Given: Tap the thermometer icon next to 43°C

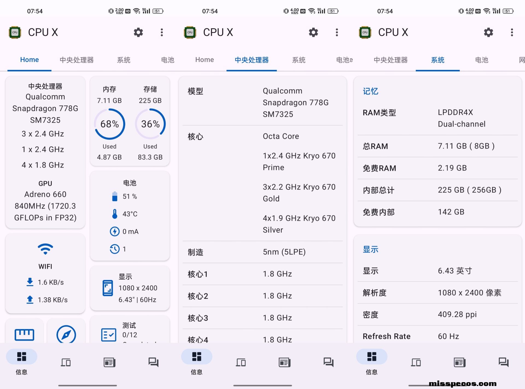Looking at the screenshot, I should tap(115, 214).
